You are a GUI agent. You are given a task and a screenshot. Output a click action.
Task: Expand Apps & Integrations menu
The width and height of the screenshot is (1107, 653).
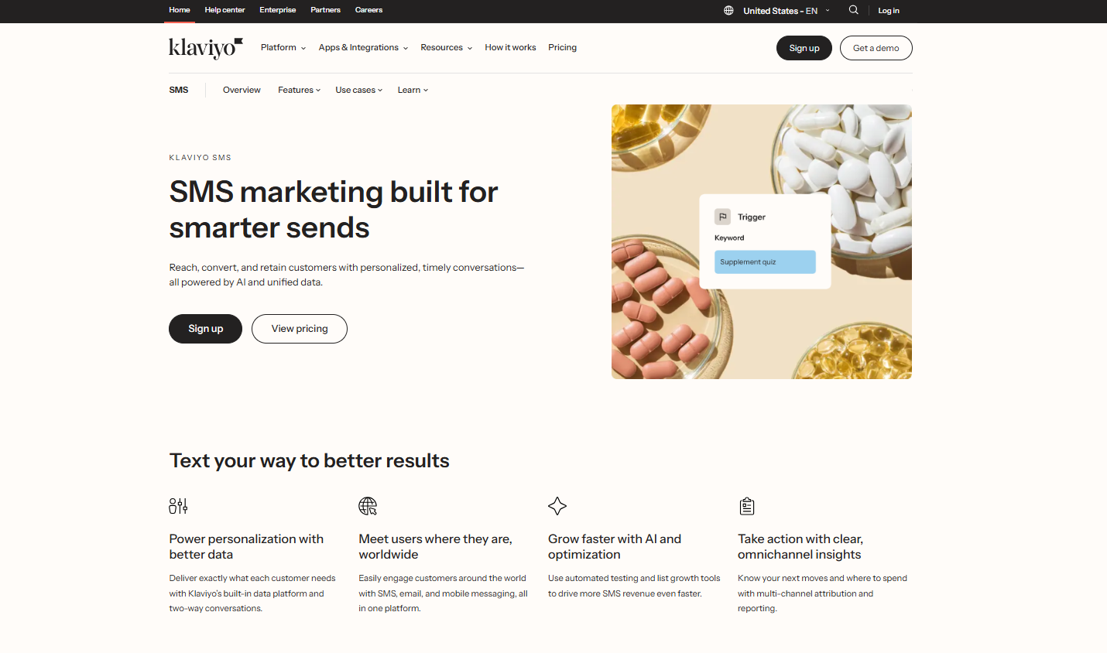pyautogui.click(x=363, y=48)
